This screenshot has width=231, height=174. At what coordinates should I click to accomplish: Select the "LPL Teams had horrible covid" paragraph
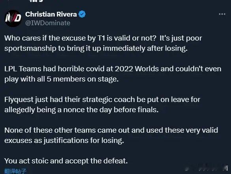tap(113, 74)
